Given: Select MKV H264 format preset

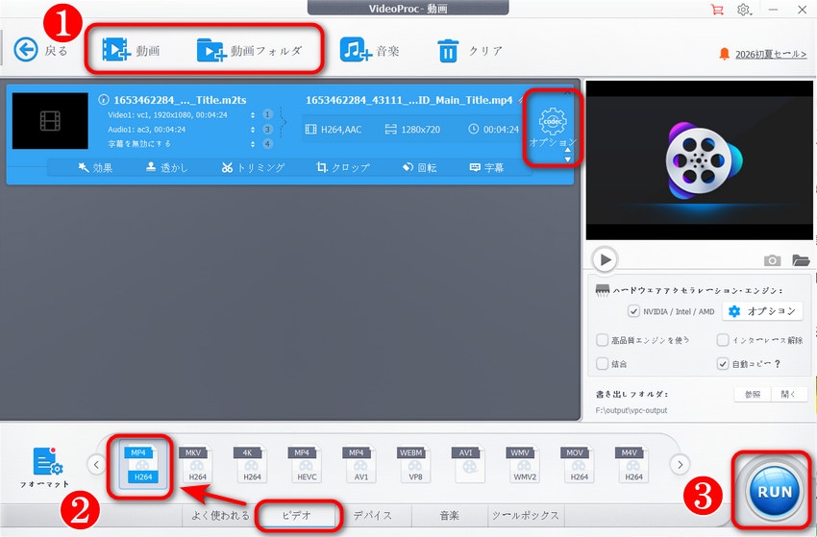Looking at the screenshot, I should pyautogui.click(x=197, y=464).
